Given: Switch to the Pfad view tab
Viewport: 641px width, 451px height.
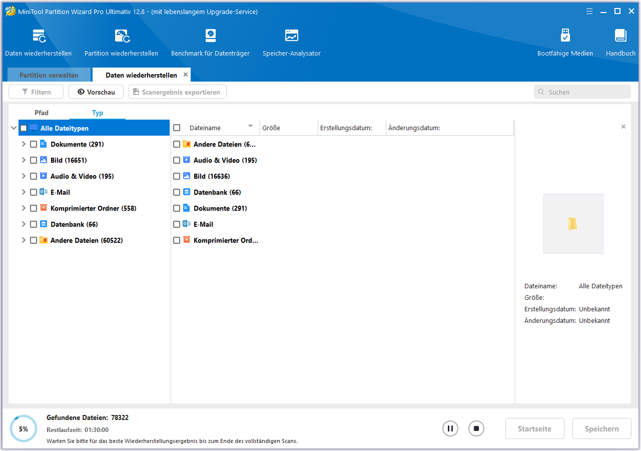Looking at the screenshot, I should pyautogui.click(x=42, y=113).
